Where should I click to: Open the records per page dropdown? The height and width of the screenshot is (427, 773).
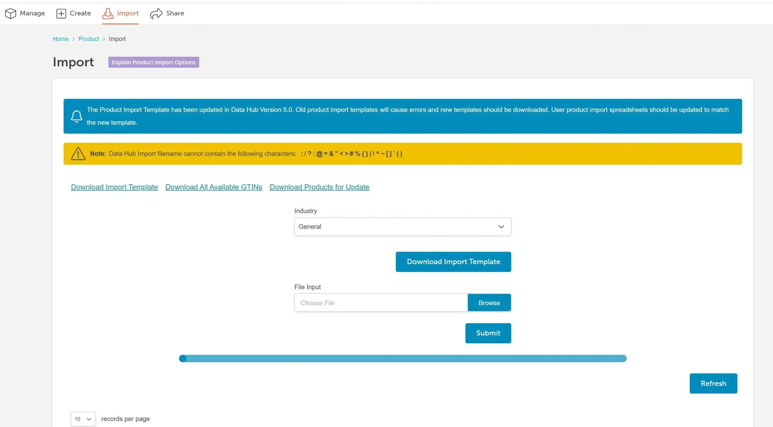pos(83,419)
